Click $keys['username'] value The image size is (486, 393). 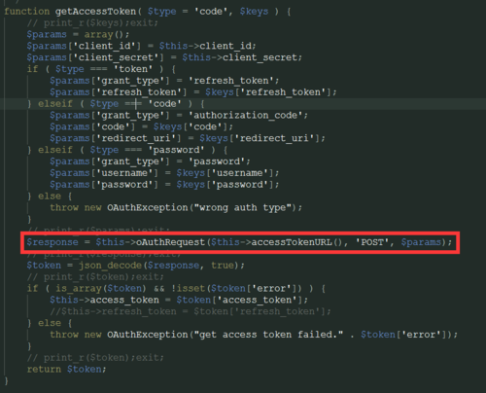pos(226,173)
